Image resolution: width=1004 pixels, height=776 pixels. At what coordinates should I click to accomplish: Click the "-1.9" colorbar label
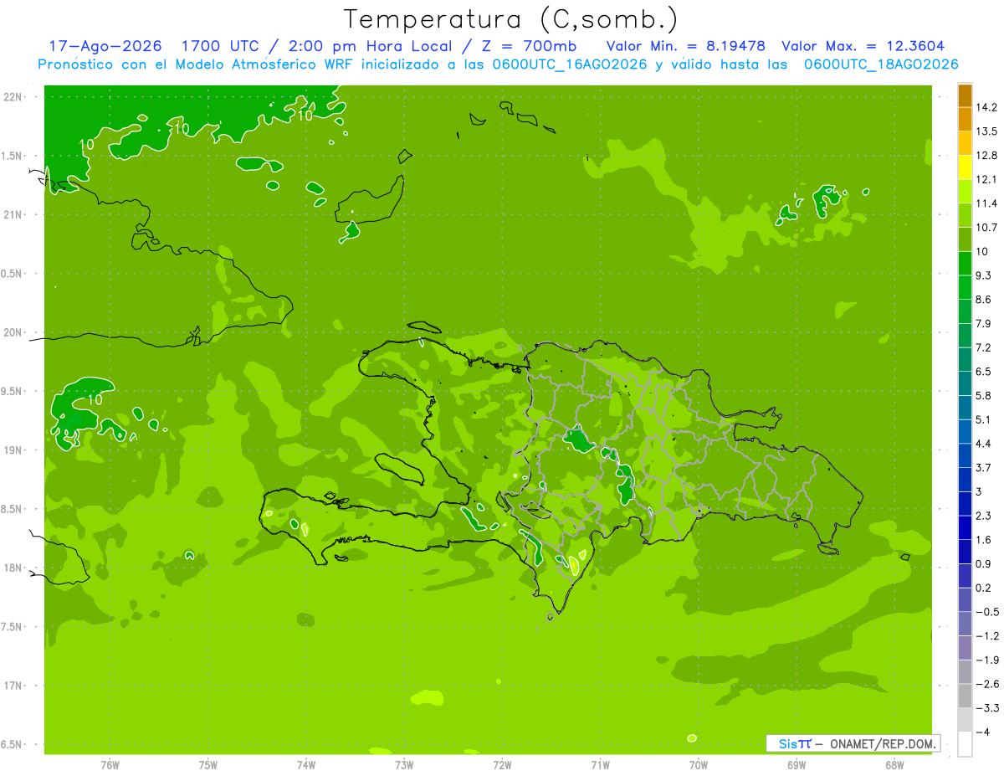click(x=987, y=660)
